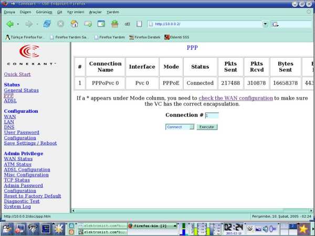
Task: Click the star icon in the taskbar corner
Action: pyautogui.click(x=303, y=228)
